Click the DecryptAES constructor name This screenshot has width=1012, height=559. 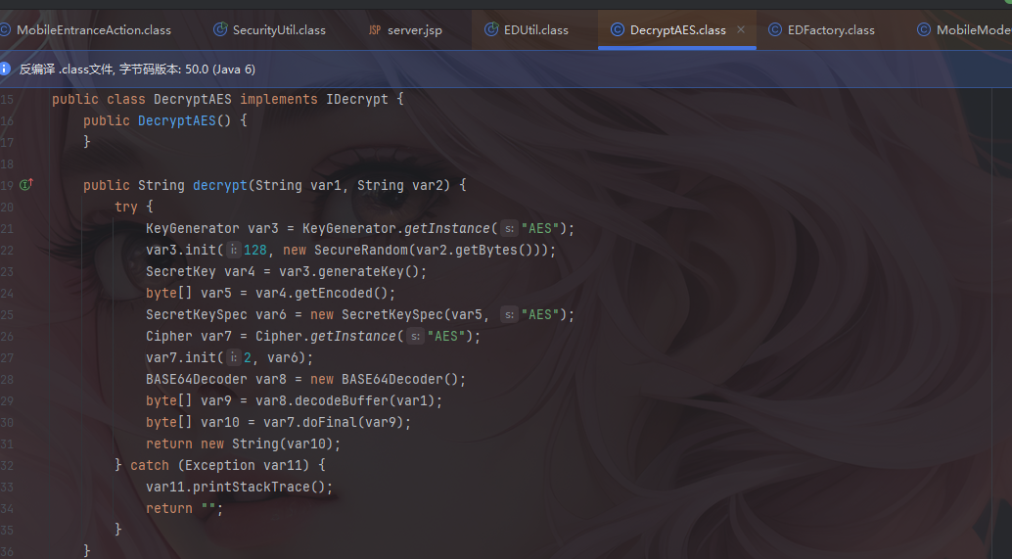(176, 120)
